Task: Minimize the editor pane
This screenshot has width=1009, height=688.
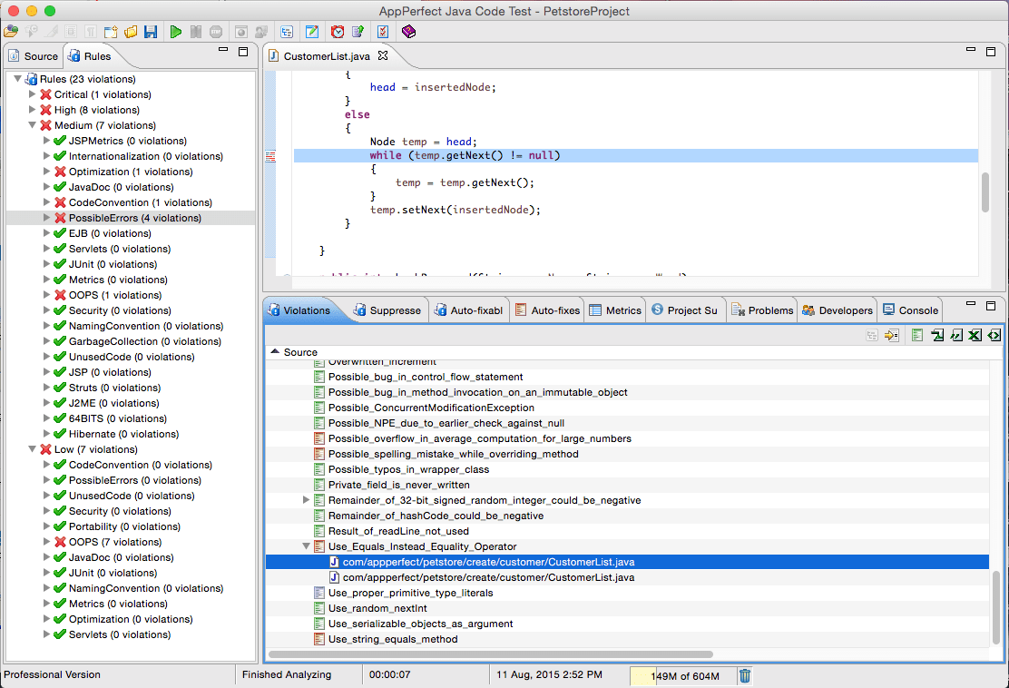Action: coord(971,50)
